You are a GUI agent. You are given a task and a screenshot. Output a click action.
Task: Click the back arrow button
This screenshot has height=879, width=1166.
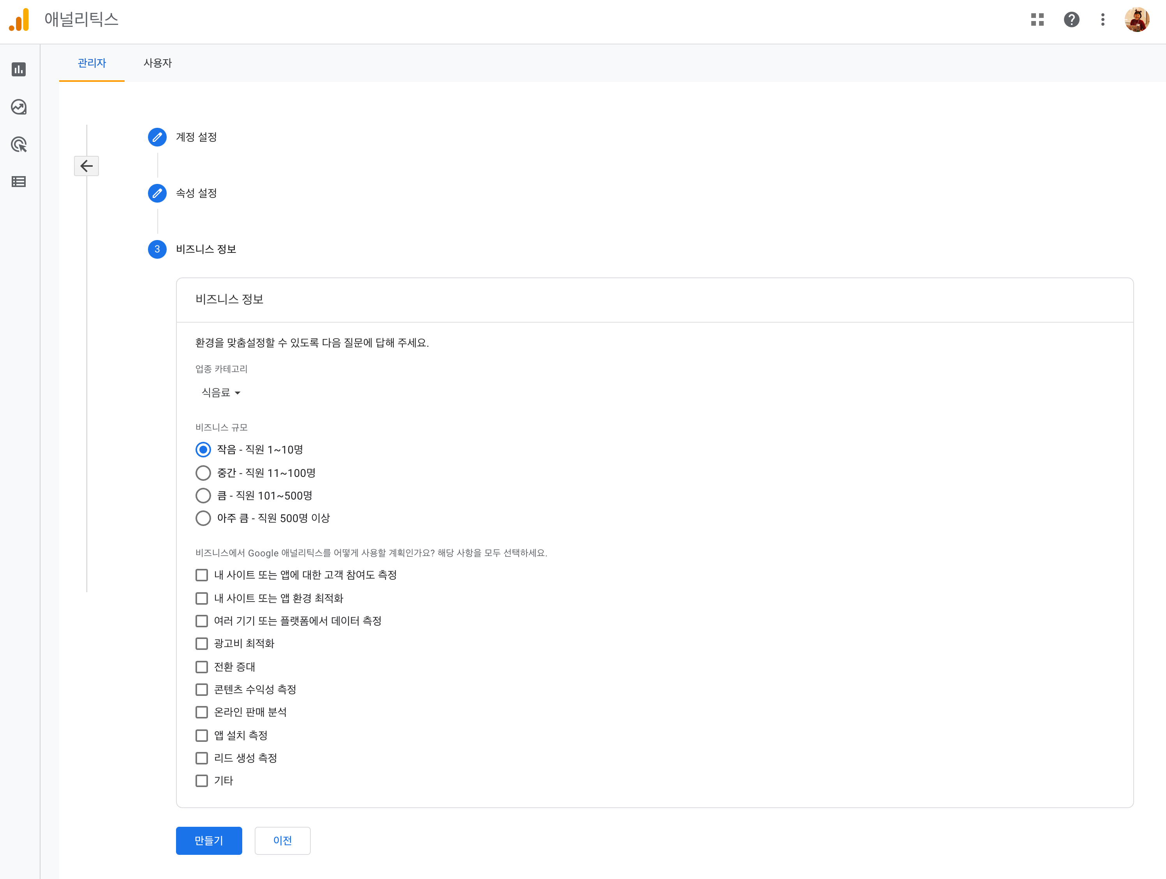pos(86,166)
